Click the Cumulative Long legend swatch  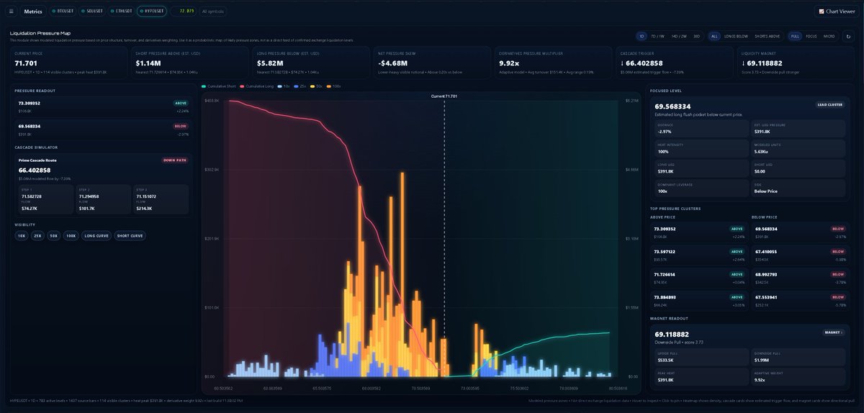tap(243, 86)
